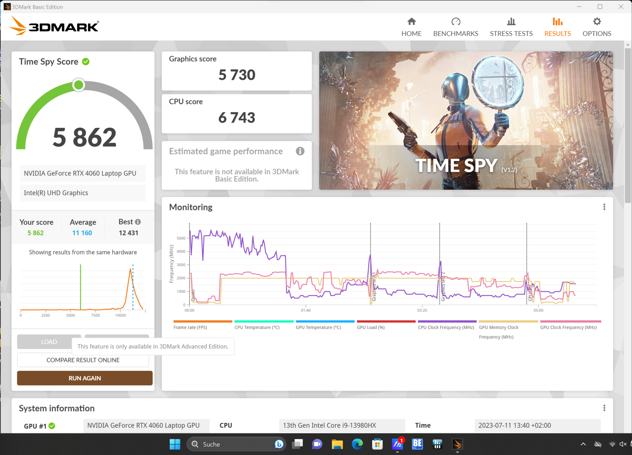Click the 3DMark icon in the taskbar
Viewport: 632px width, 455px height.
[x=458, y=444]
